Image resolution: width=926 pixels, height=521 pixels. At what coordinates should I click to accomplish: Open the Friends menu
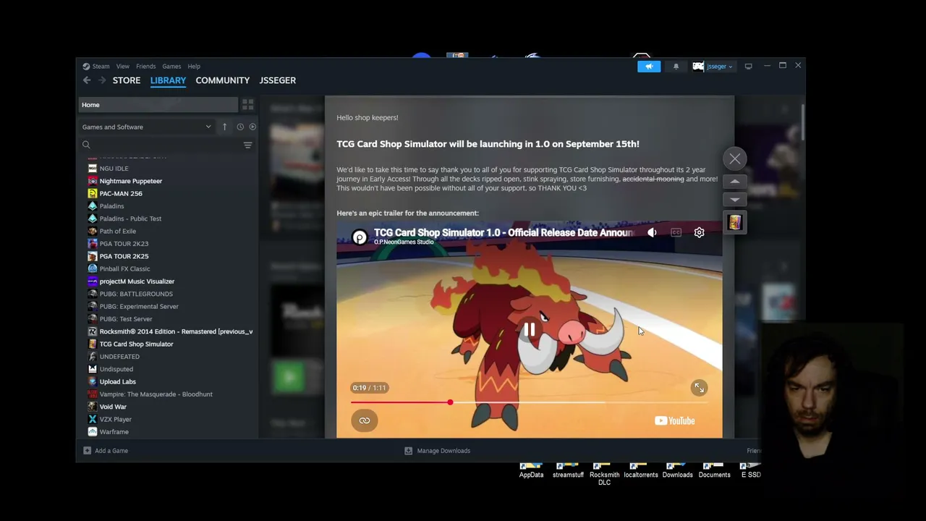coord(145,67)
